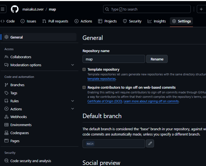Open the Code tab
The width and height of the screenshot is (206, 166).
[8, 21]
